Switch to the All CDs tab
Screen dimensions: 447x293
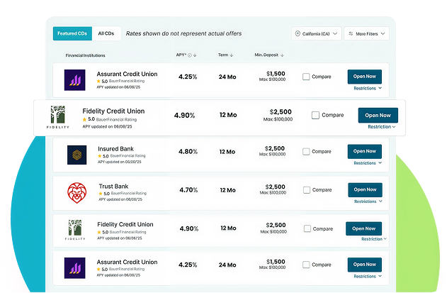[x=106, y=33]
